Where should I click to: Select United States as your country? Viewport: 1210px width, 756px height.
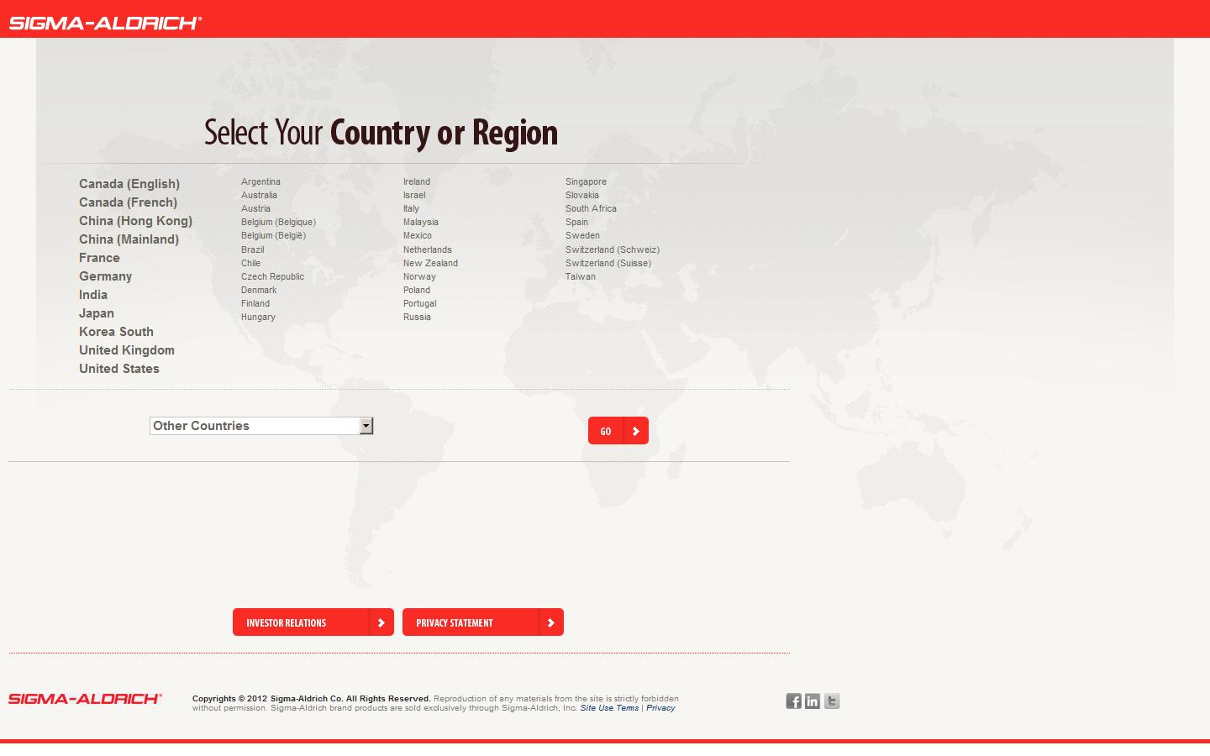pos(118,368)
